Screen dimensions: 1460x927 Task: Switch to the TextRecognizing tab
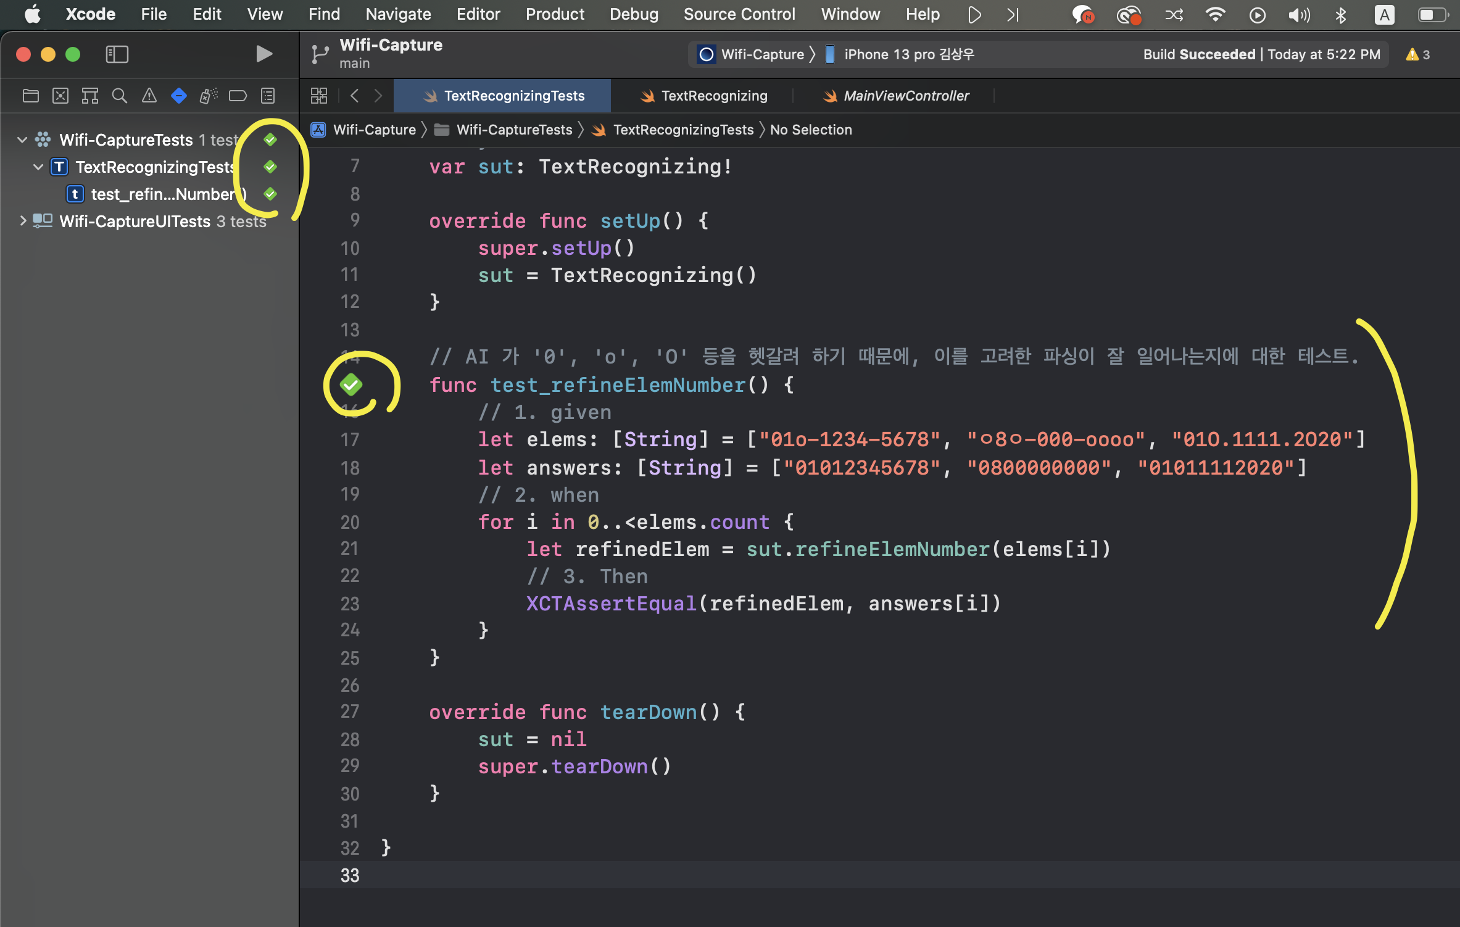(x=704, y=96)
